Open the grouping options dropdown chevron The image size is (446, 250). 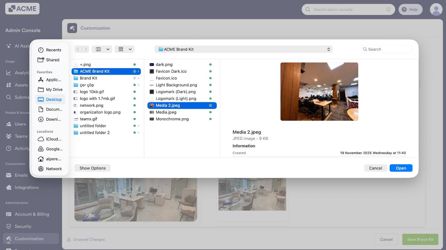point(130,49)
